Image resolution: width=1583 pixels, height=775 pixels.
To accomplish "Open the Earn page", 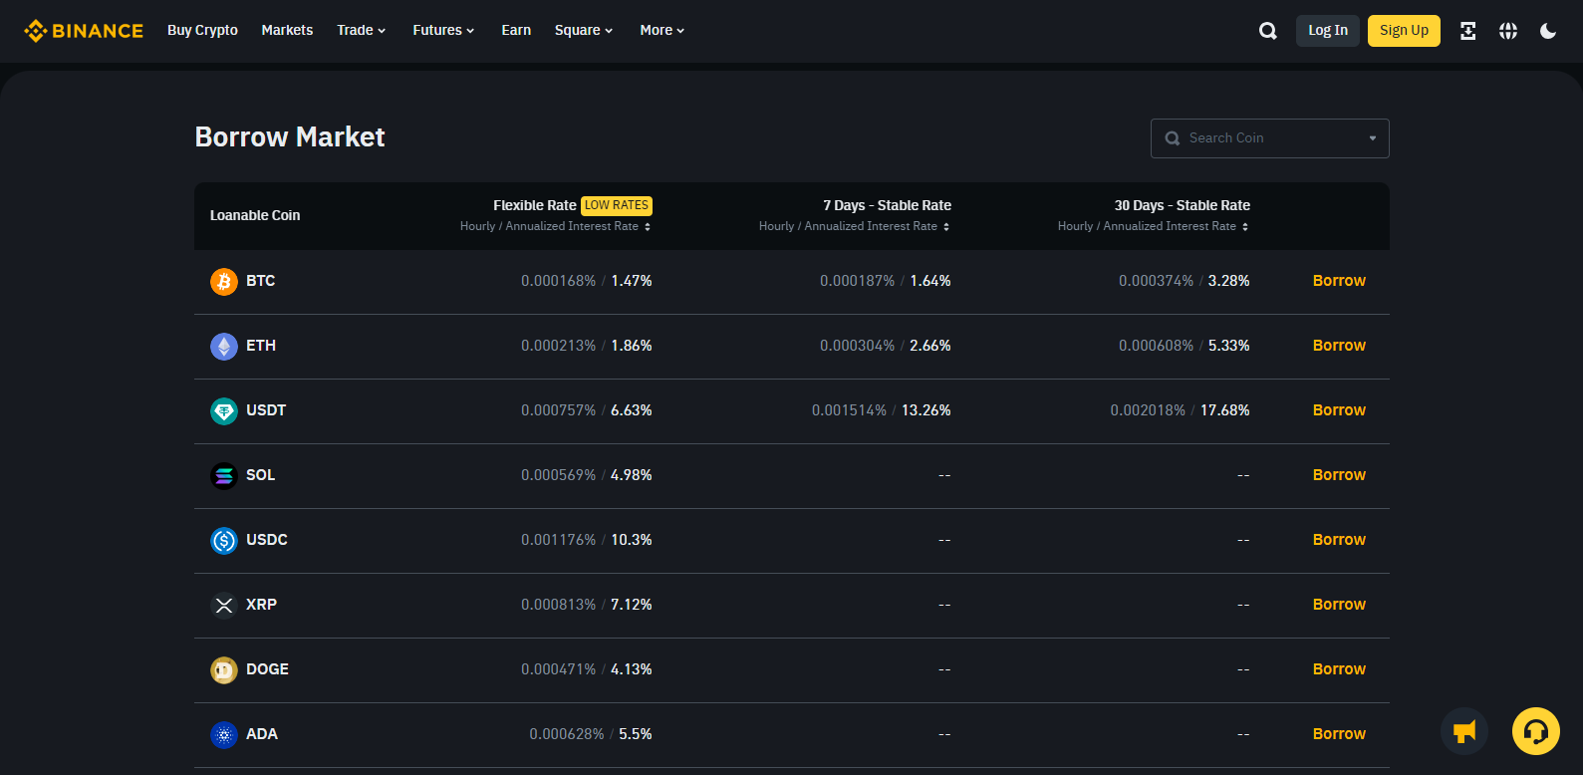I will (x=516, y=31).
